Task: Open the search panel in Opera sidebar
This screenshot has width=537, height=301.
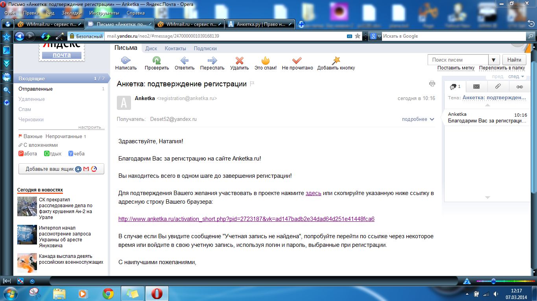Action: click(x=7, y=90)
